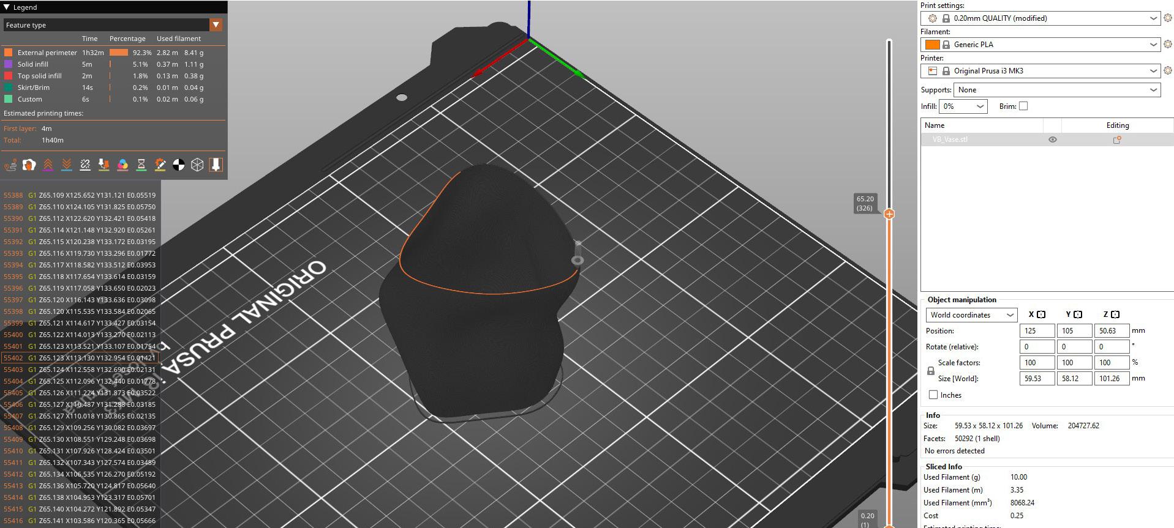The width and height of the screenshot is (1174, 528).
Task: Toggle Shells wireframe cube icon
Action: tap(197, 165)
